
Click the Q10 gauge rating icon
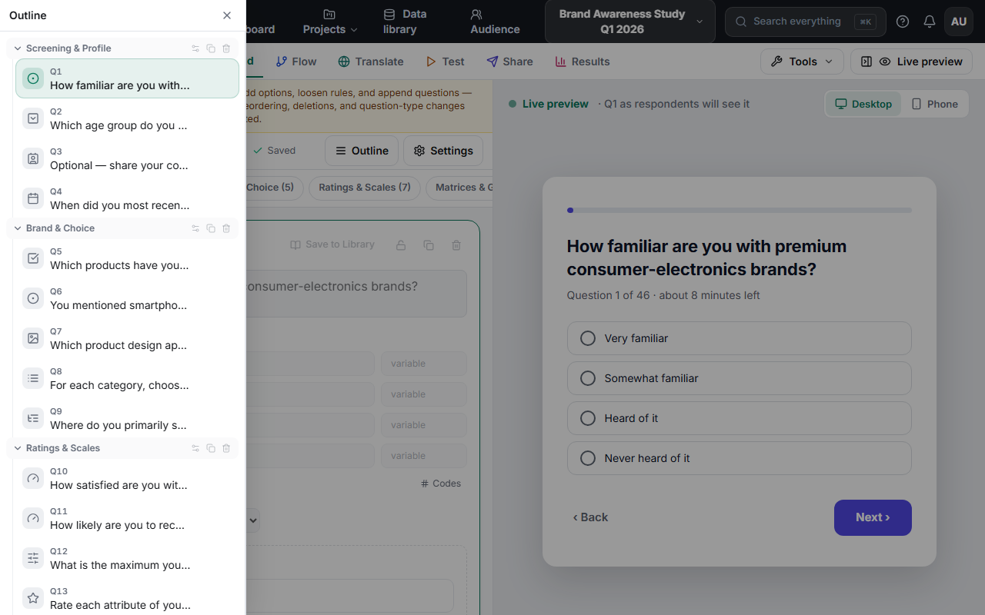pyautogui.click(x=33, y=478)
